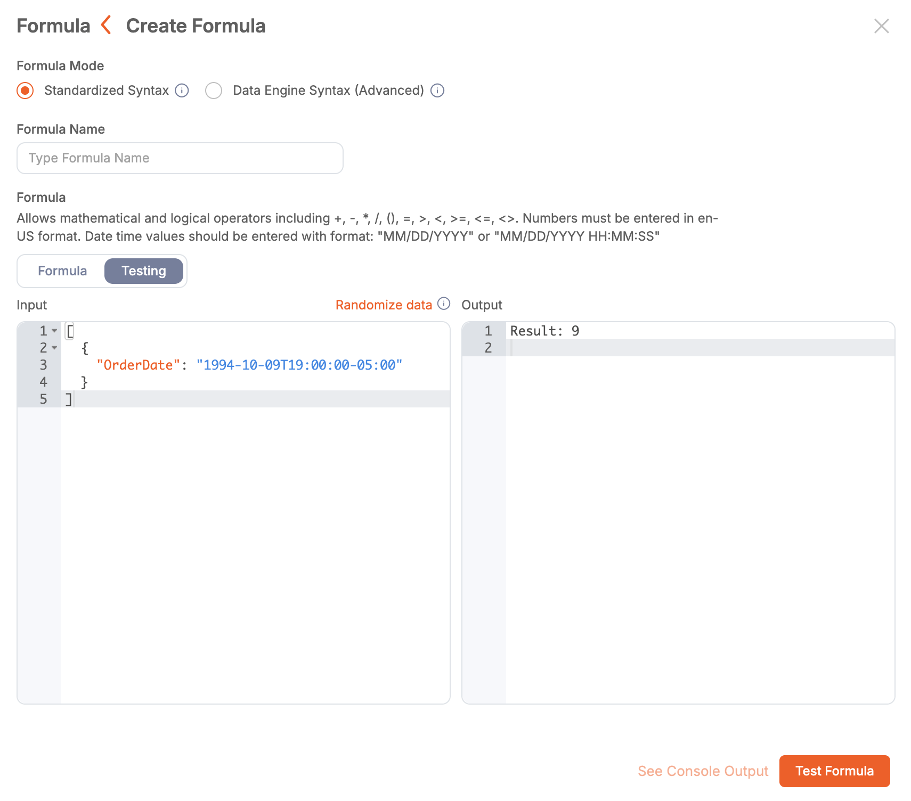Close the Create Formula dialog

click(881, 26)
